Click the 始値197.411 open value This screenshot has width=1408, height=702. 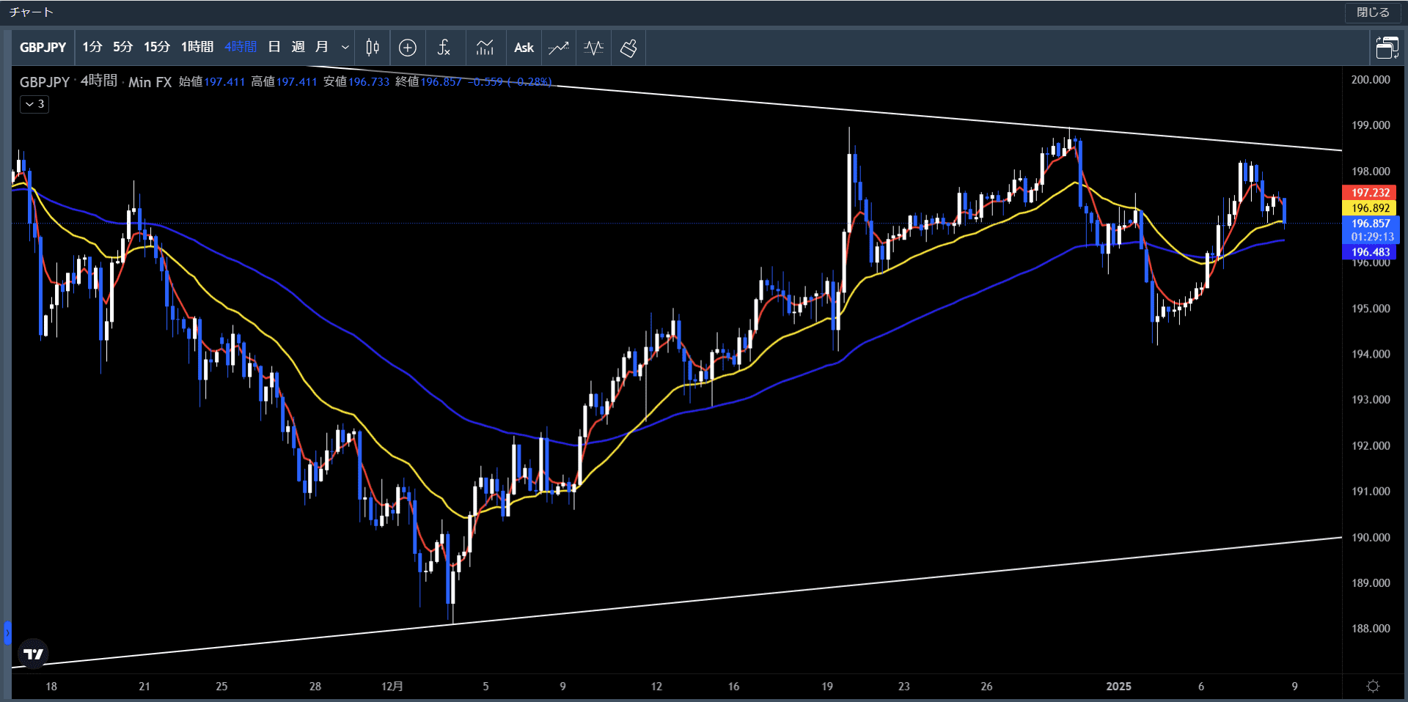(212, 81)
